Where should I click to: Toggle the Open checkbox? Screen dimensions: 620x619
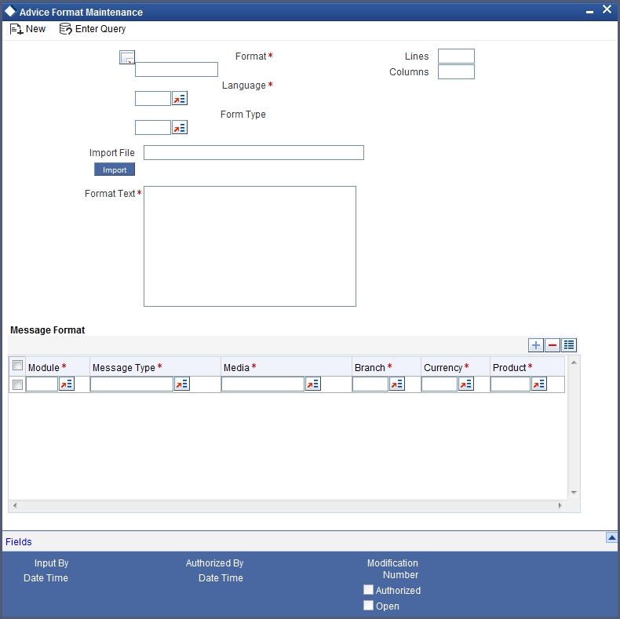click(x=368, y=605)
